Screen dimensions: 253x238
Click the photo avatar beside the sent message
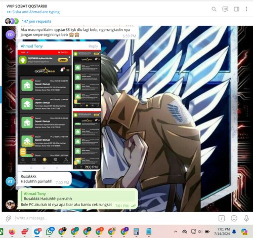(x=10, y=205)
